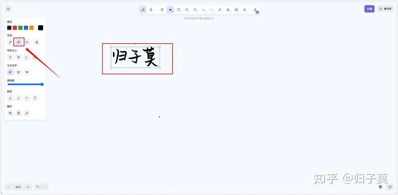Select the Arrow tool
398x195 pixels.
coord(203,10)
